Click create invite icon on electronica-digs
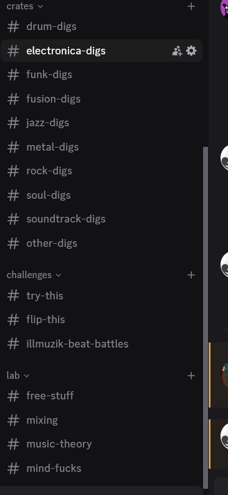This screenshot has width=228, height=495. [177, 51]
